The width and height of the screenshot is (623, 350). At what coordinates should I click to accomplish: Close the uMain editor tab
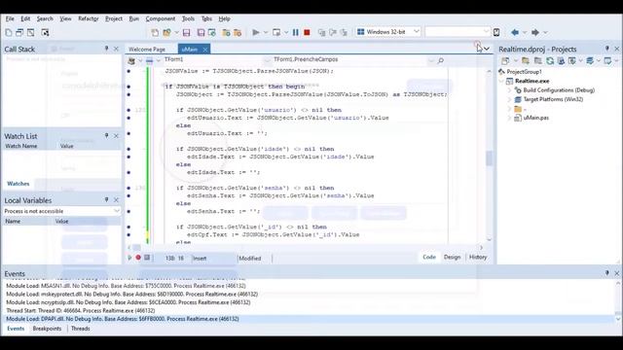205,50
